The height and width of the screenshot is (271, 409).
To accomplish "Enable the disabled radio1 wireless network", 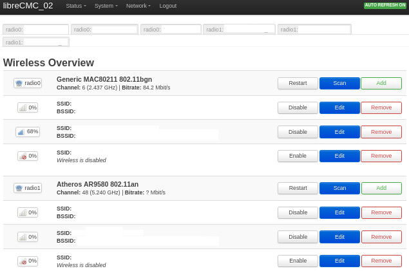I will click(x=298, y=261).
